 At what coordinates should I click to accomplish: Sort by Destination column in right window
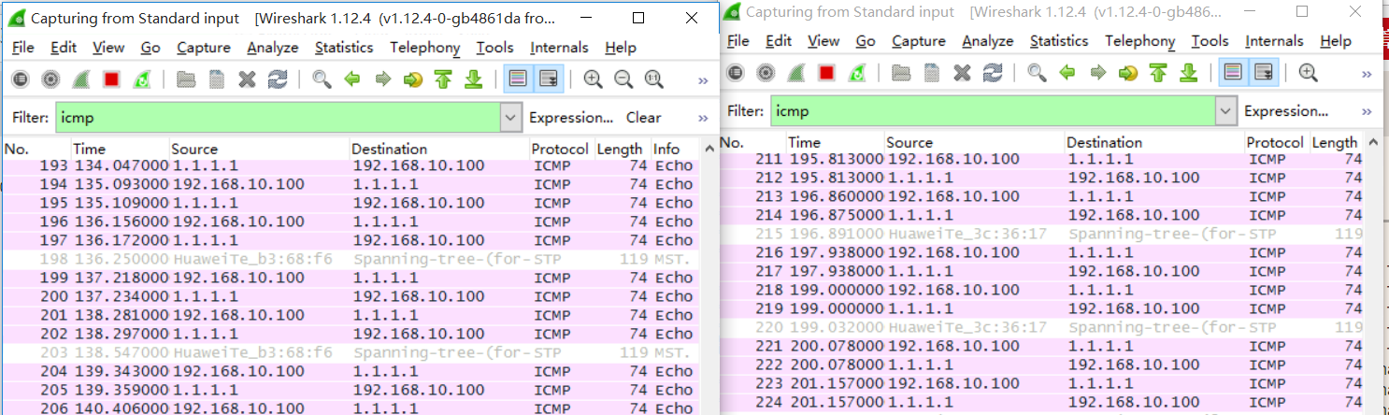click(x=1153, y=142)
